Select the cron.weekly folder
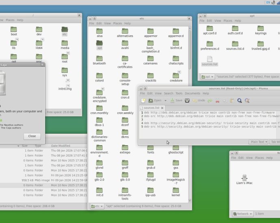The width and height of the screenshot is (280, 223). 125,110
